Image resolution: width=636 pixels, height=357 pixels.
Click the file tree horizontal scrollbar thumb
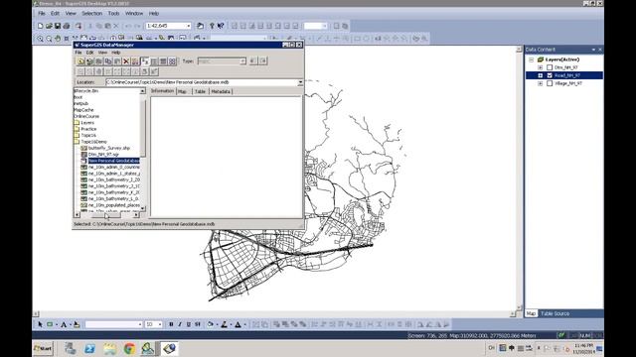pyautogui.click(x=106, y=215)
